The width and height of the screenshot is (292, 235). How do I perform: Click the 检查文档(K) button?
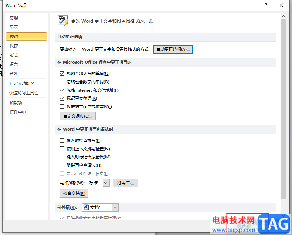click(74, 193)
